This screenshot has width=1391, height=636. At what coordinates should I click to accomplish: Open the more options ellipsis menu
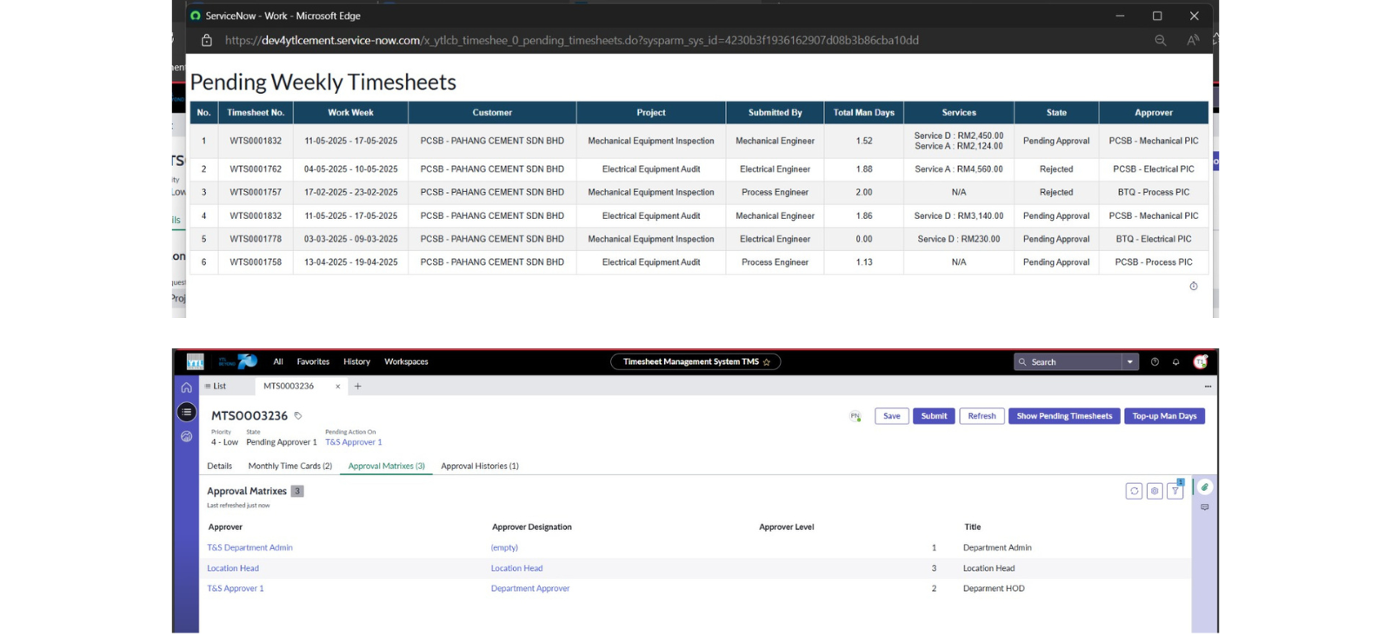pyautogui.click(x=1208, y=386)
